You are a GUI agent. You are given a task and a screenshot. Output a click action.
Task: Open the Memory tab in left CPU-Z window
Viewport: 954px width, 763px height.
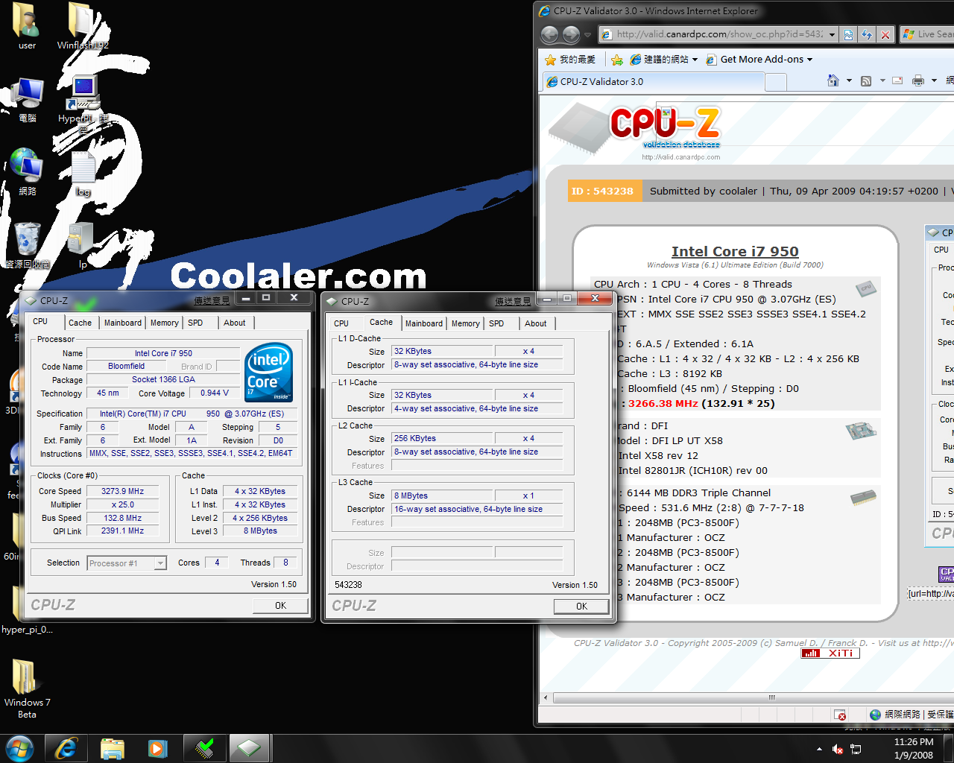[x=165, y=323]
